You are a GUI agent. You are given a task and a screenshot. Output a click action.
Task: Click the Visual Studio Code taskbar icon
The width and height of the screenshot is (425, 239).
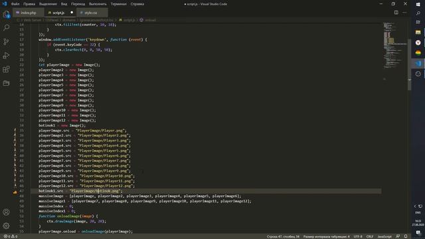coord(418,64)
